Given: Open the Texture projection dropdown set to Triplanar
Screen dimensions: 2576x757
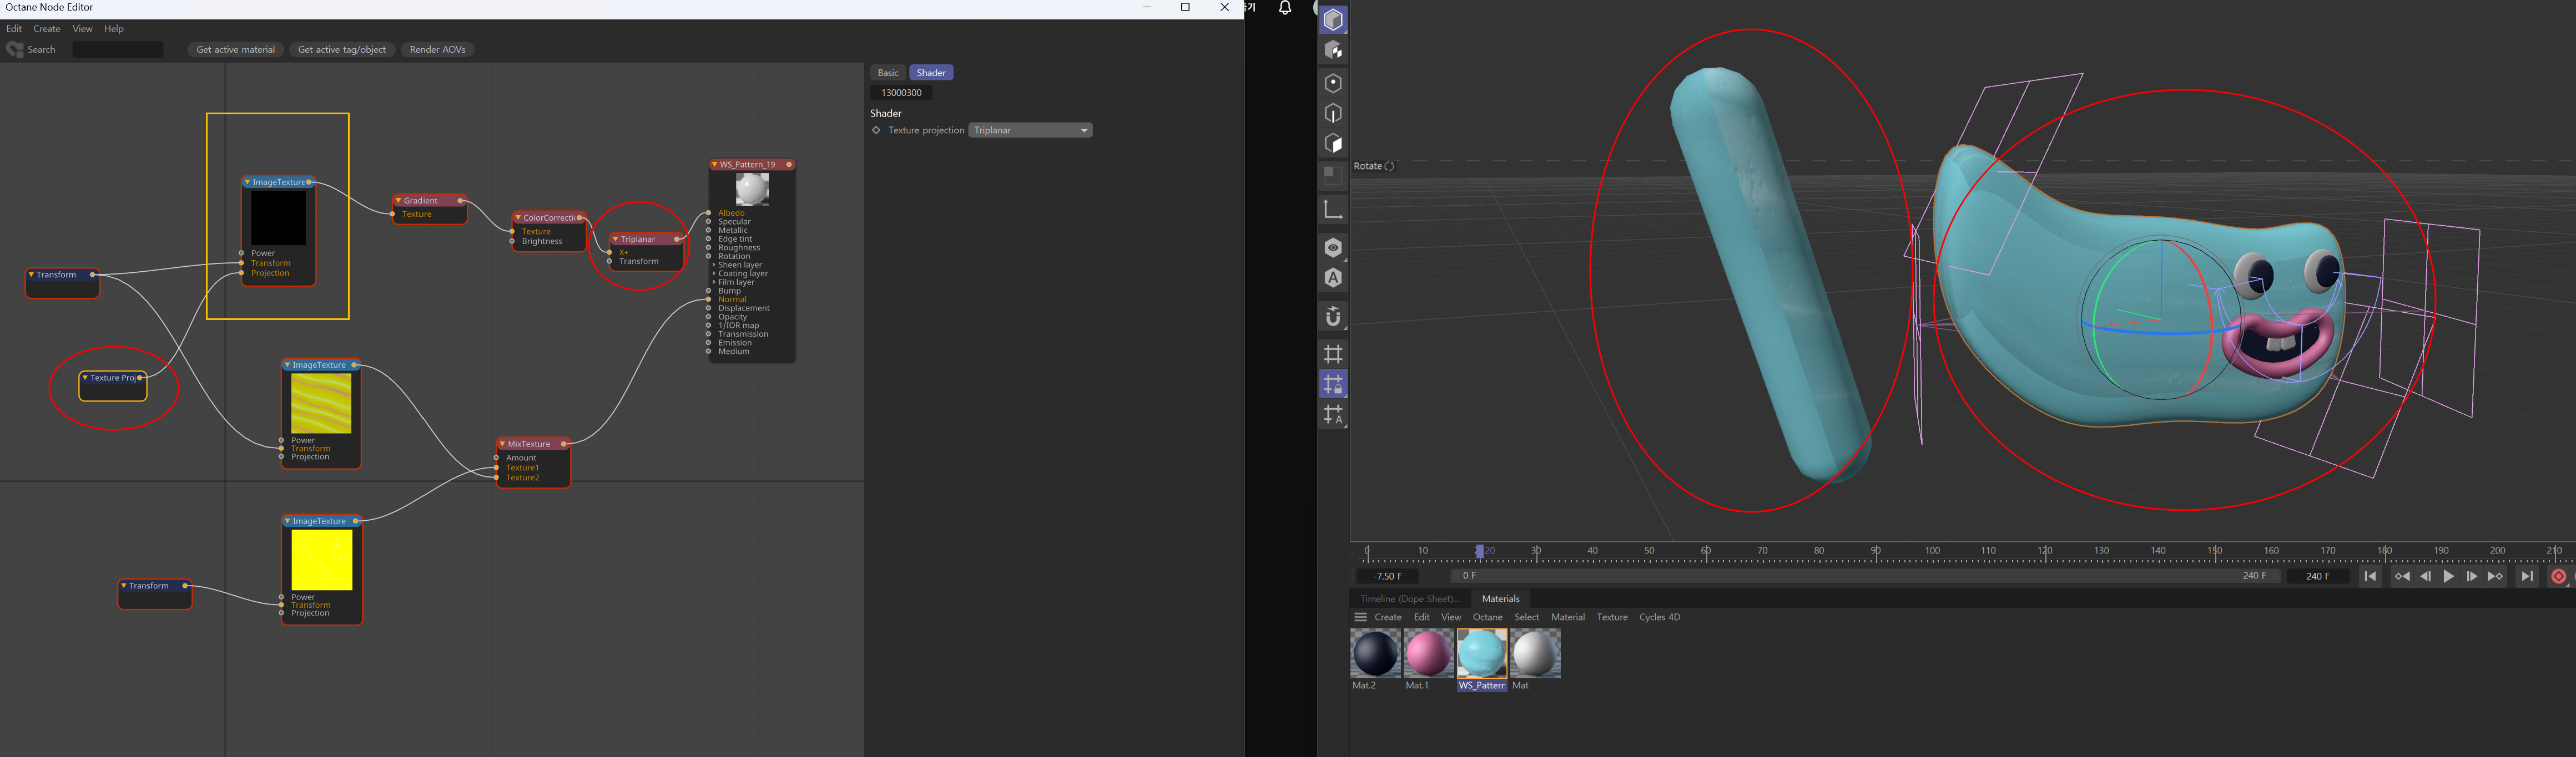Looking at the screenshot, I should click(1030, 130).
